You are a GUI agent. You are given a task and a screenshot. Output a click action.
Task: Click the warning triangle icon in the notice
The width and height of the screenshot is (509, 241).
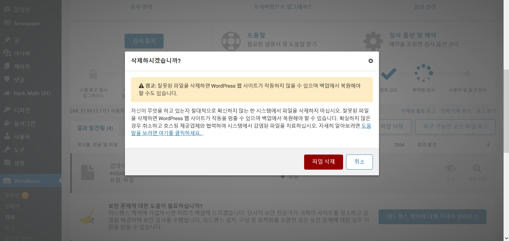(x=141, y=86)
